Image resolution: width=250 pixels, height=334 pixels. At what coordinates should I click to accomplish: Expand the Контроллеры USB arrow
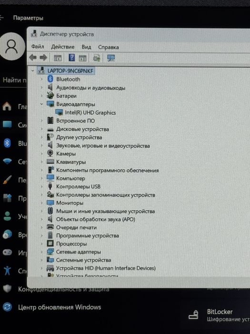42,187
